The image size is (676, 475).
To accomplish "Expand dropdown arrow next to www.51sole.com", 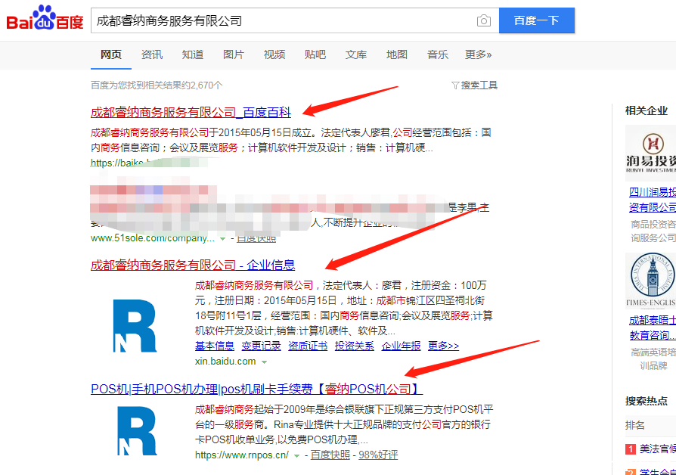I will click(x=222, y=238).
